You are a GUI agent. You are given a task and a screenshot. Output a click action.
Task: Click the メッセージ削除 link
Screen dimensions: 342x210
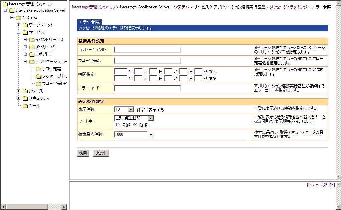click(x=321, y=185)
